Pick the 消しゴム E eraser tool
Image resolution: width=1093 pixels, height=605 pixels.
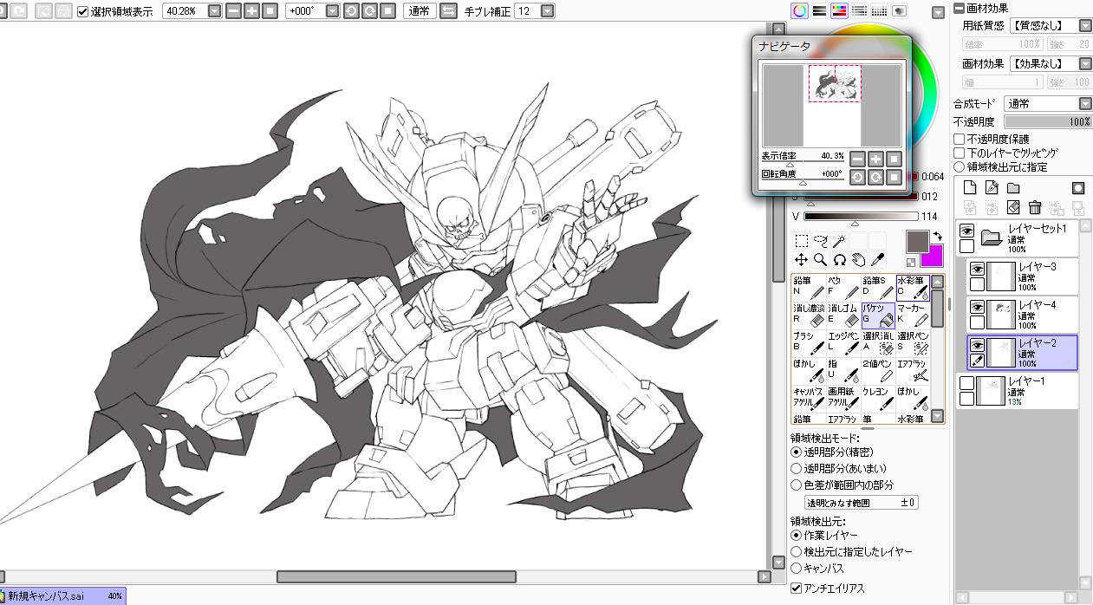843,316
